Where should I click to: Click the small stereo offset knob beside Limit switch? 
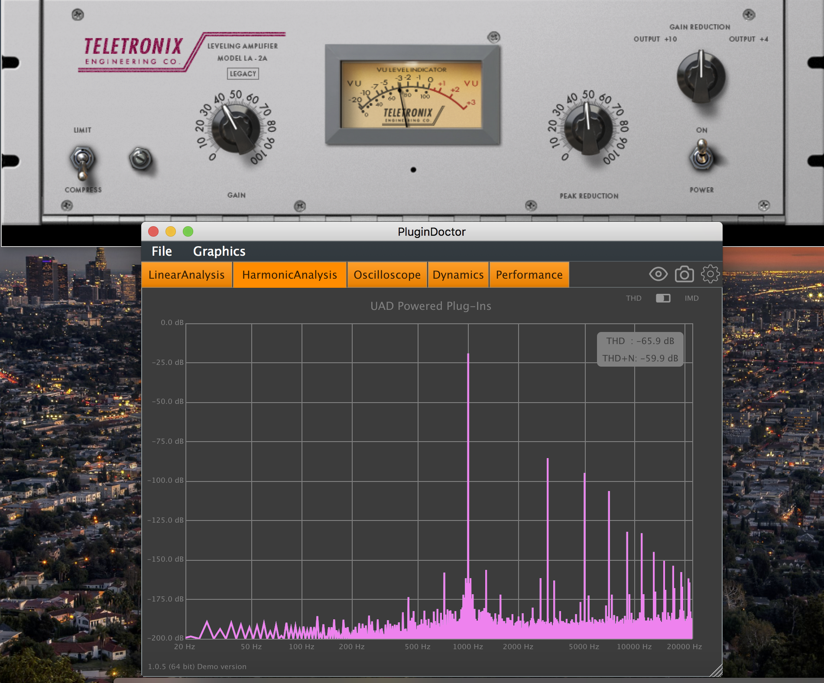[x=140, y=158]
